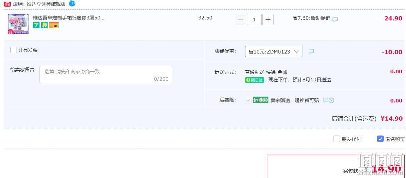Viewport: 406px width, 178px height.
Task: Click the Tmall logo icon beside store name
Action: 7,4
